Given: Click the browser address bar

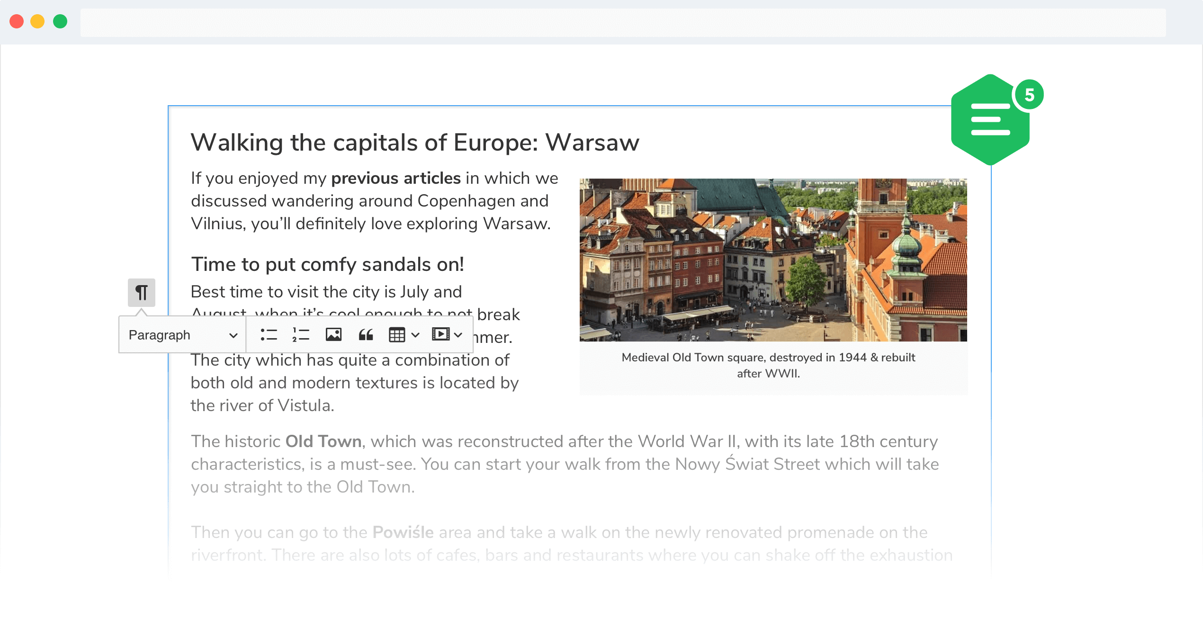Looking at the screenshot, I should 622,22.
